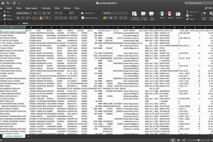Screen dimensions: 213x142
Task: Customize the Quick Access Toolbar
Action: pos(19,3)
